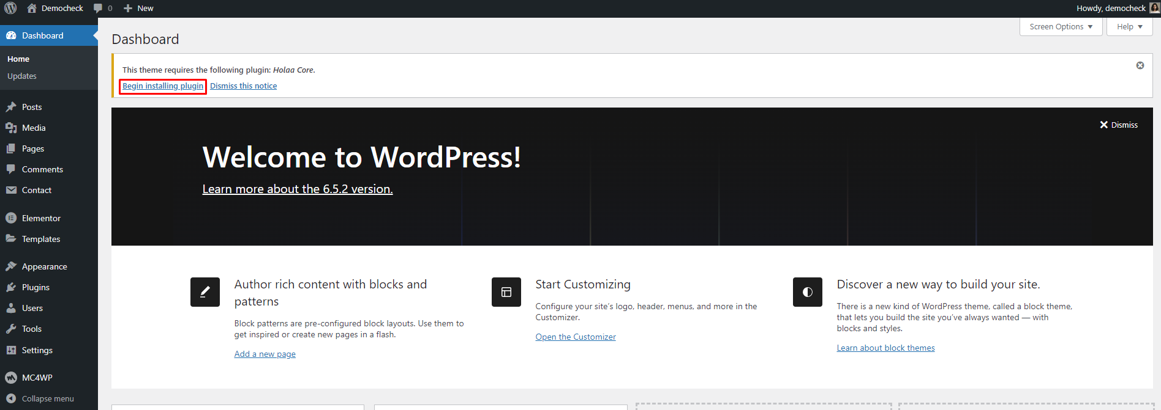Click the pencil icon beside Author rich content
1161x410 pixels.
click(205, 292)
